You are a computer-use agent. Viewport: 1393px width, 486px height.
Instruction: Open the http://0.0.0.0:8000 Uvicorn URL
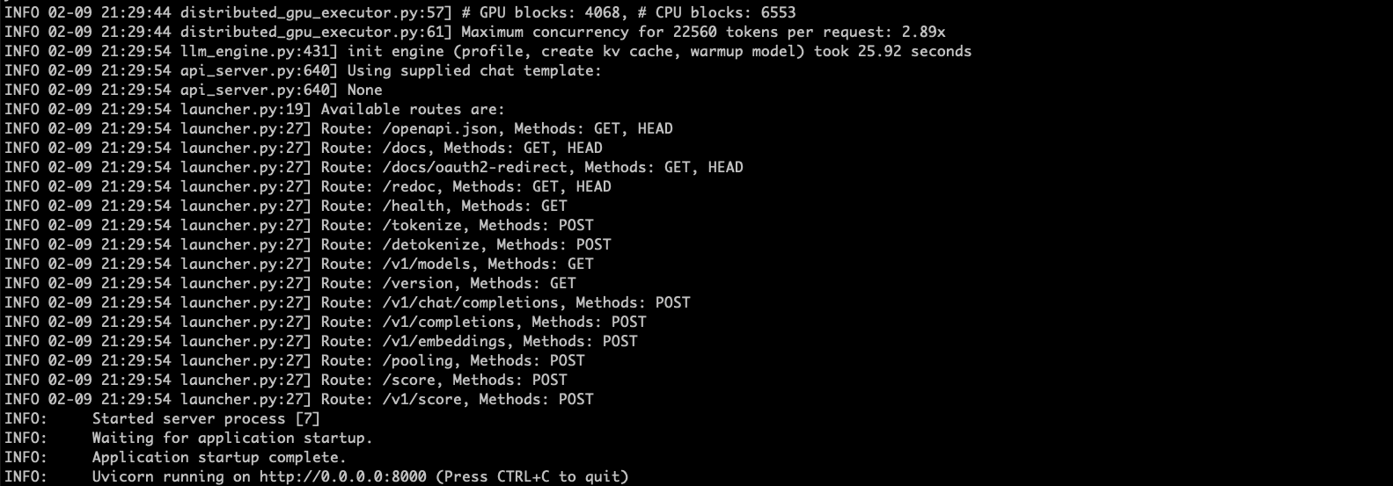(x=342, y=476)
